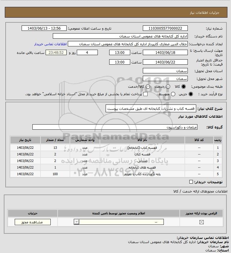The width and height of the screenshot is (231, 253).
Task: Open the اطلاعات تماس خریدار link
Action: point(50,44)
